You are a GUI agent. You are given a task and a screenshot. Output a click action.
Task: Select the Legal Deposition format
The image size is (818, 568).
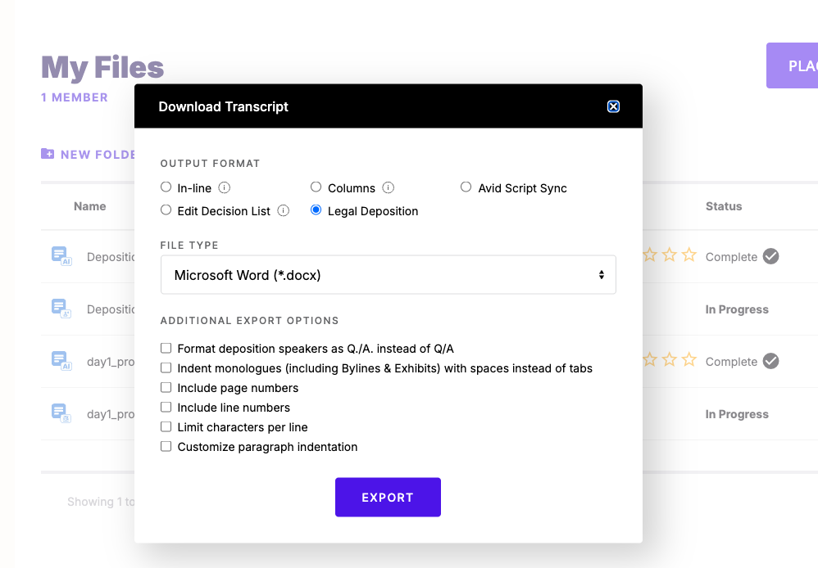pyautogui.click(x=316, y=210)
